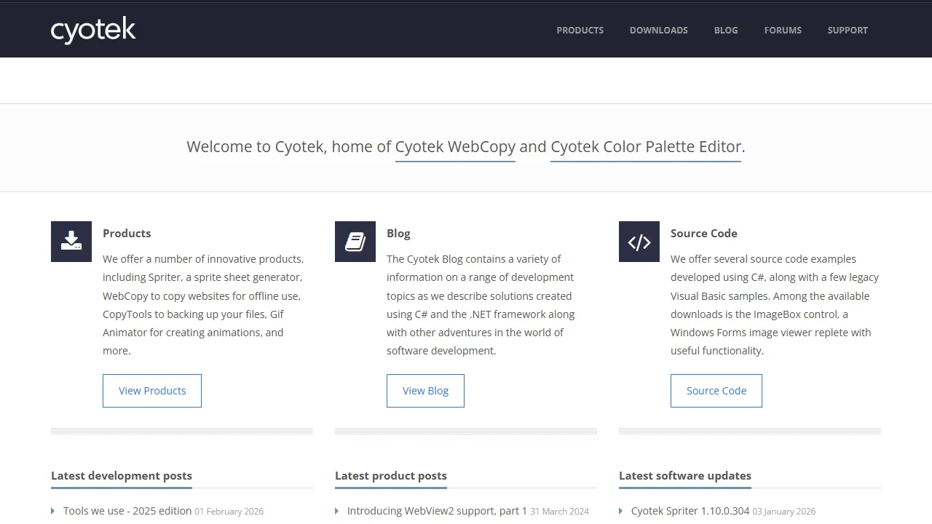The image size is (932, 524).
Task: Open the Cyotek WebCopy link
Action: pos(454,146)
